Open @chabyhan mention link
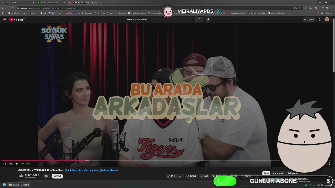The width and height of the screenshot is (335, 188). coord(91,170)
